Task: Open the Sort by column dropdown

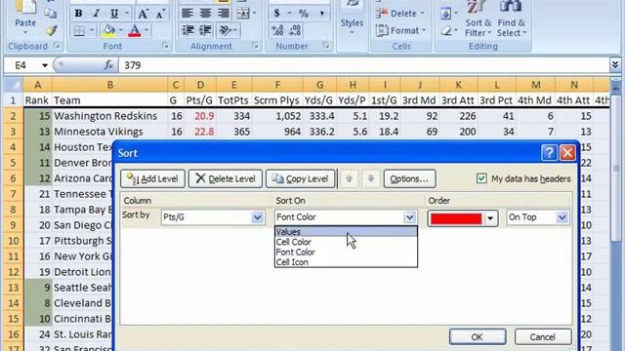Action: (258, 217)
